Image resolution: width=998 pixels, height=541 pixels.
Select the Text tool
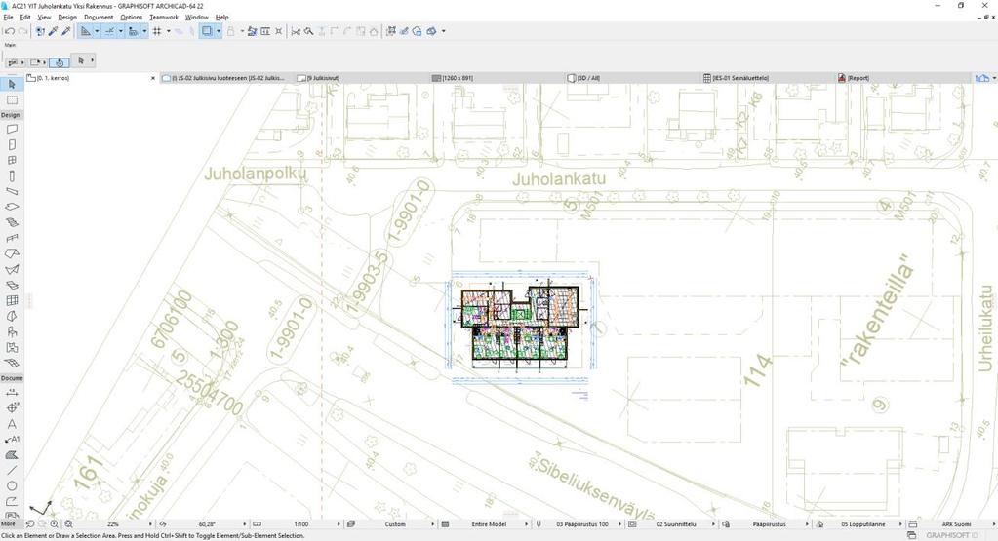click(x=12, y=424)
